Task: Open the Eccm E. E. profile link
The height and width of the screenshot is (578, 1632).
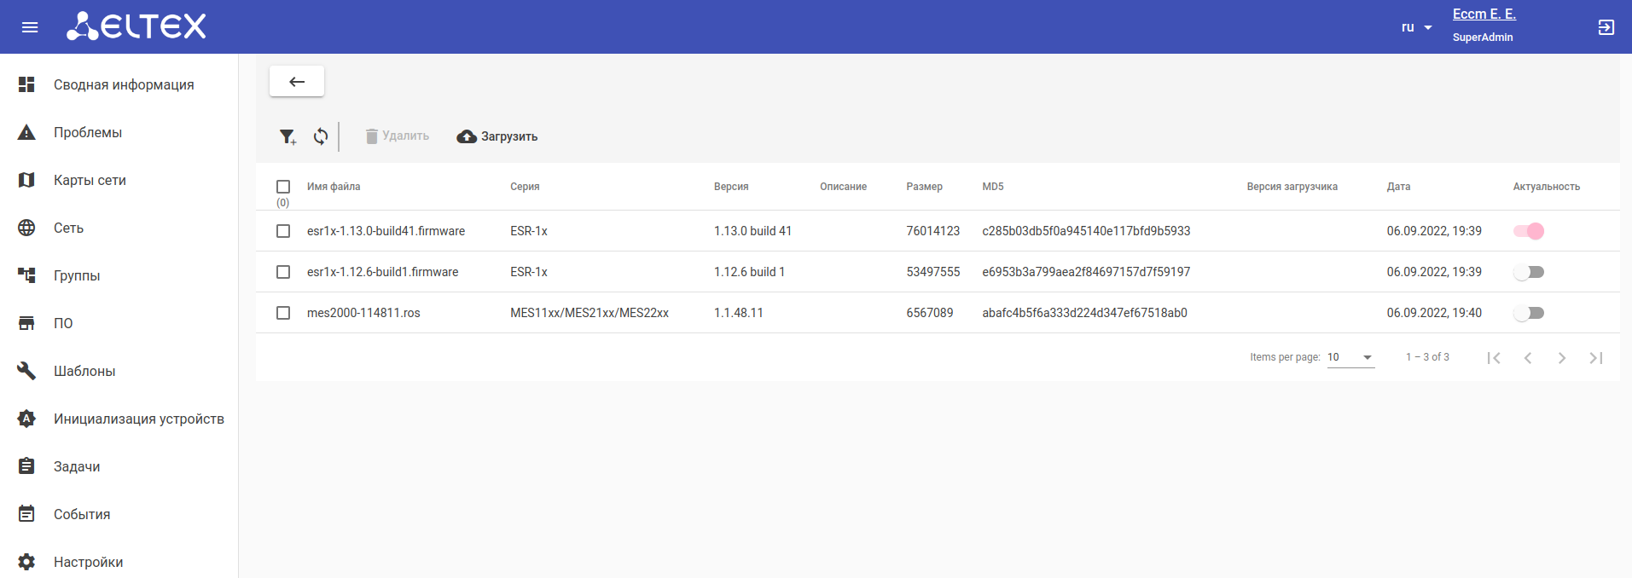Action: click(x=1484, y=14)
